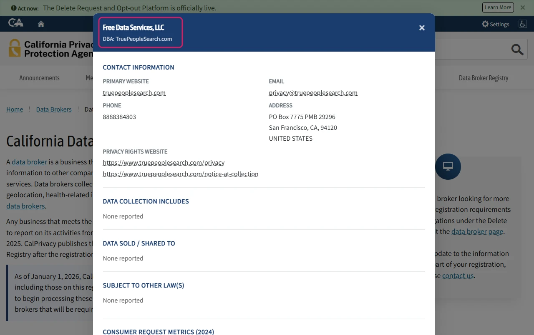The width and height of the screenshot is (534, 335).
Task: Open the notice-at-collection link
Action: tap(181, 174)
